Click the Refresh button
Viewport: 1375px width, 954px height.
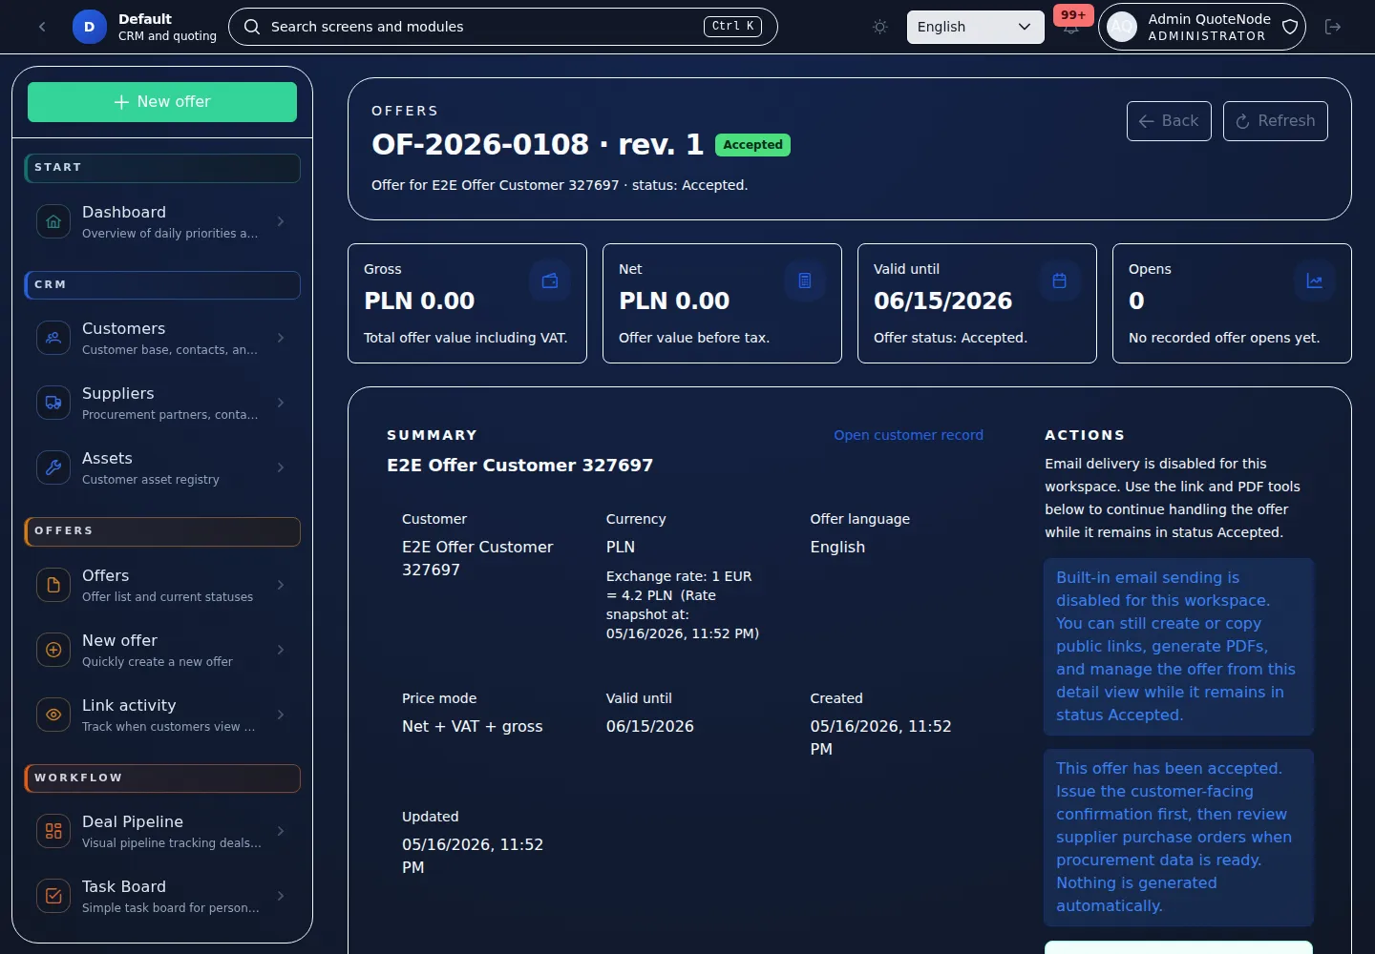(1275, 121)
